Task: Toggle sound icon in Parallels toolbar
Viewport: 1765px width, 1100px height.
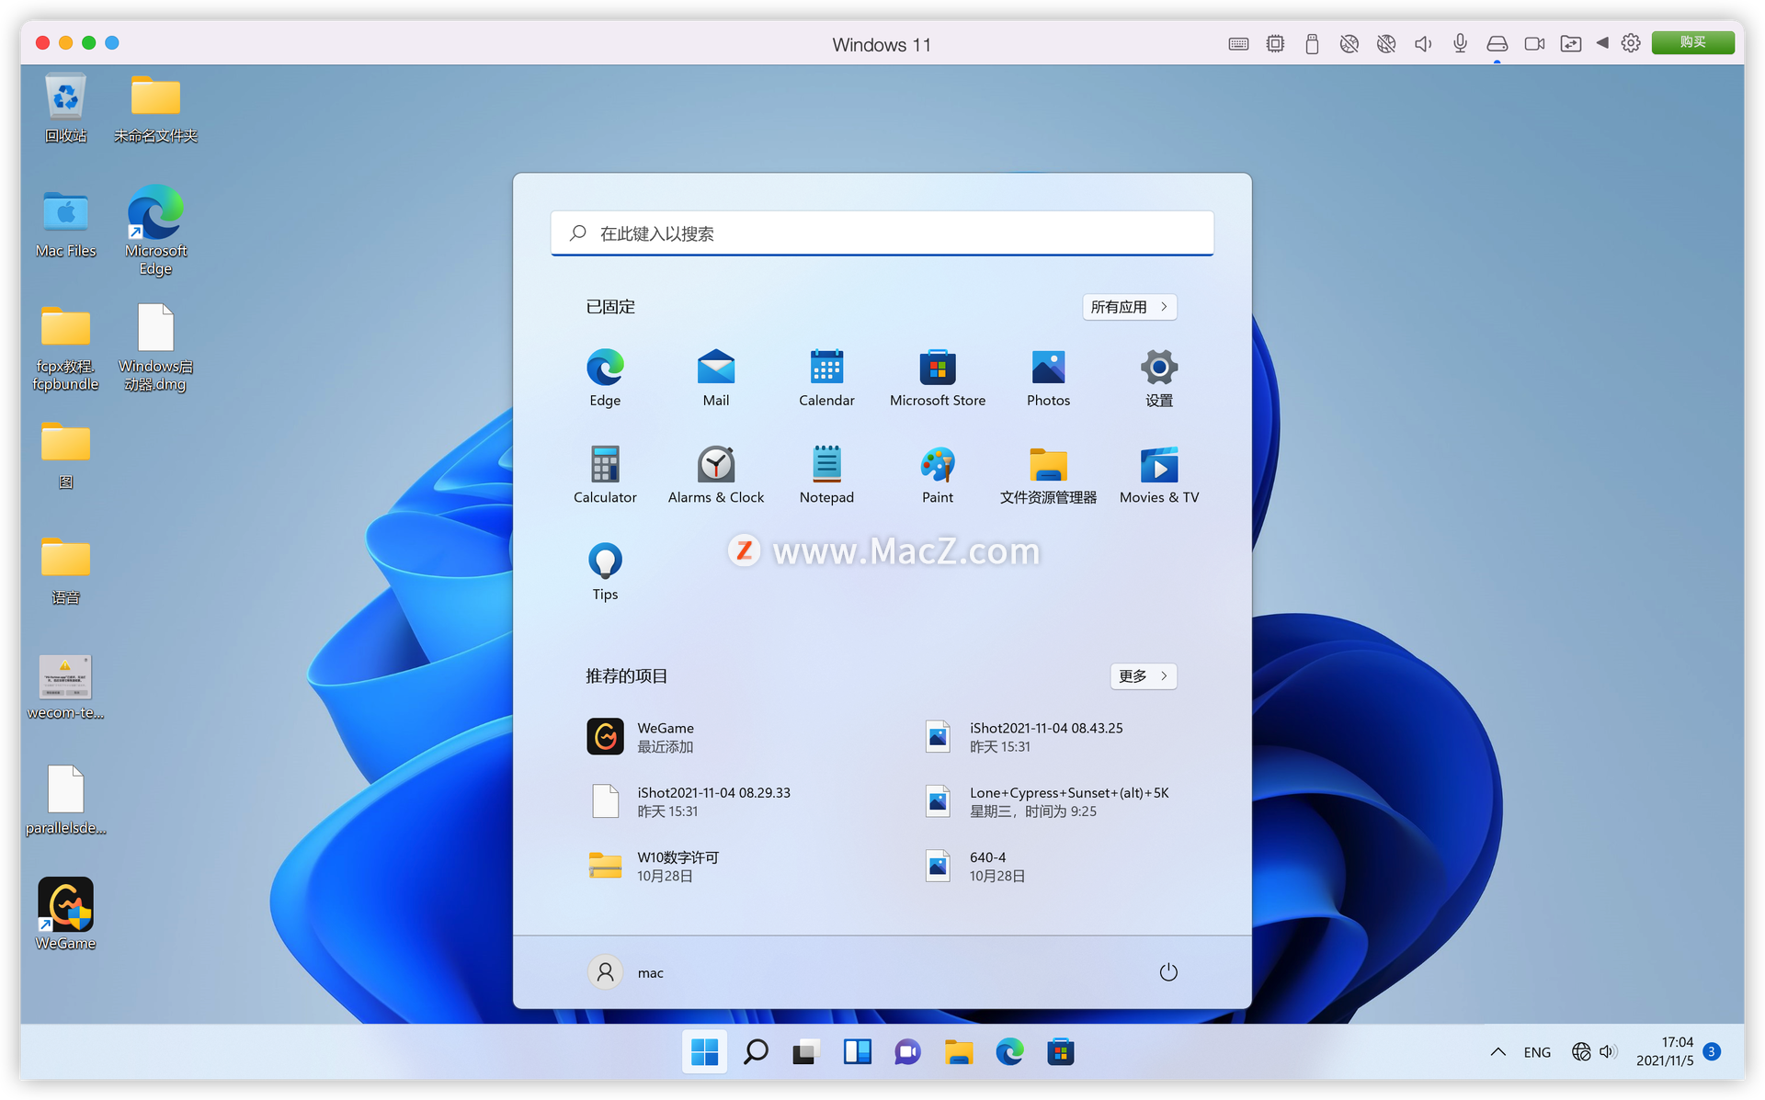Action: pyautogui.click(x=1423, y=43)
